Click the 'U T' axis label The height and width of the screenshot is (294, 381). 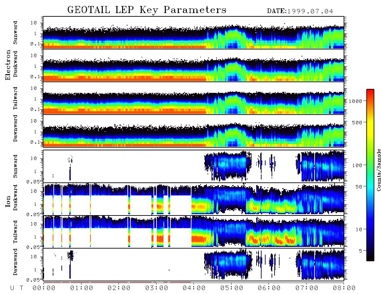tap(17, 288)
